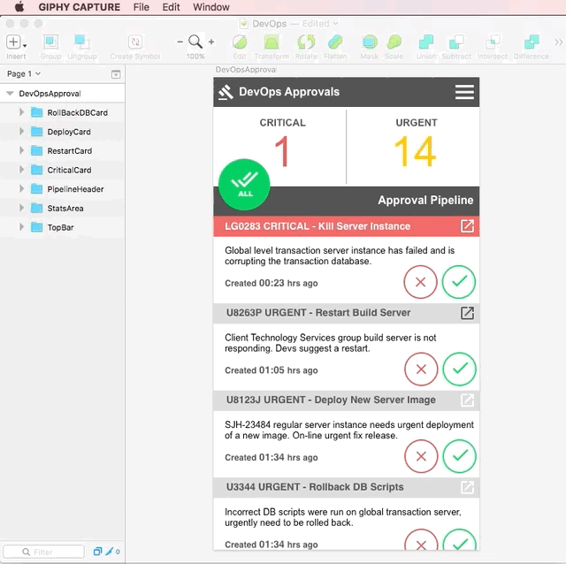Click the Flatten toolbar icon
Viewport: 566px width, 564px height.
tap(335, 42)
